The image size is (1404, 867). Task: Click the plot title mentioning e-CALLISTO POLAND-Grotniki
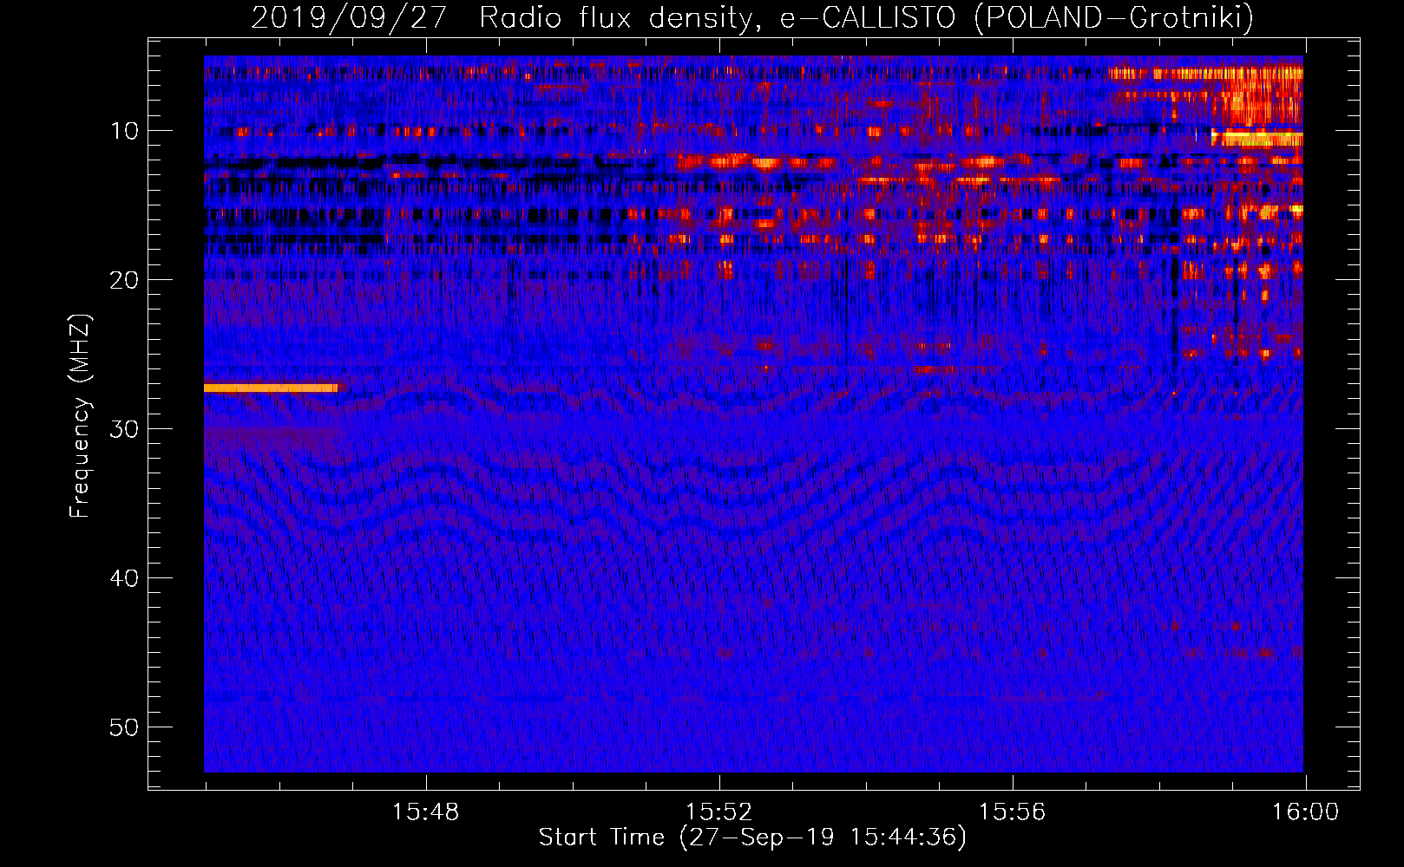pos(752,17)
